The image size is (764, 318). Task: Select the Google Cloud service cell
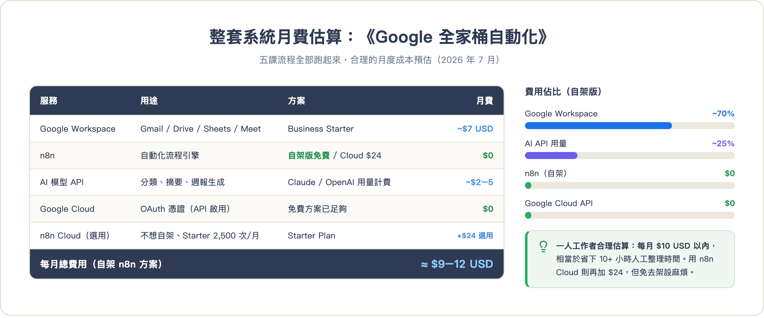point(67,209)
